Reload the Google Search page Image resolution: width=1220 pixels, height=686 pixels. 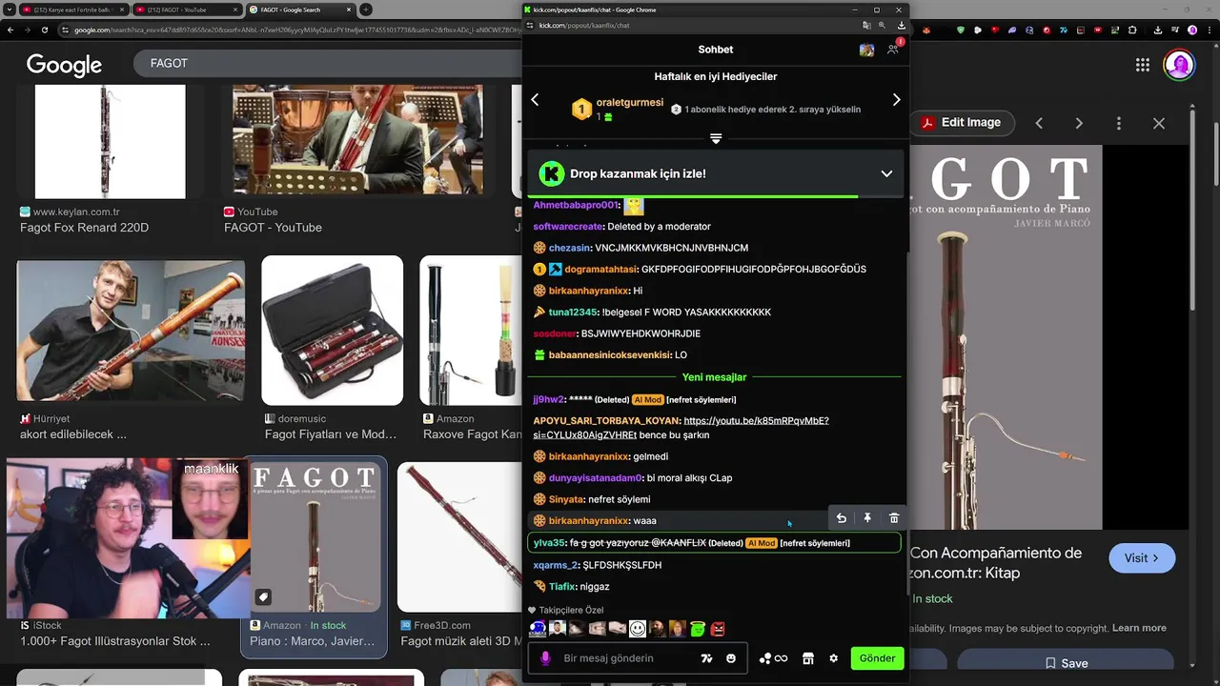(44, 30)
